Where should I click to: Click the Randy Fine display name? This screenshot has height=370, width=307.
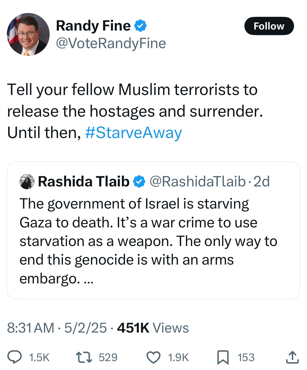pos(93,26)
